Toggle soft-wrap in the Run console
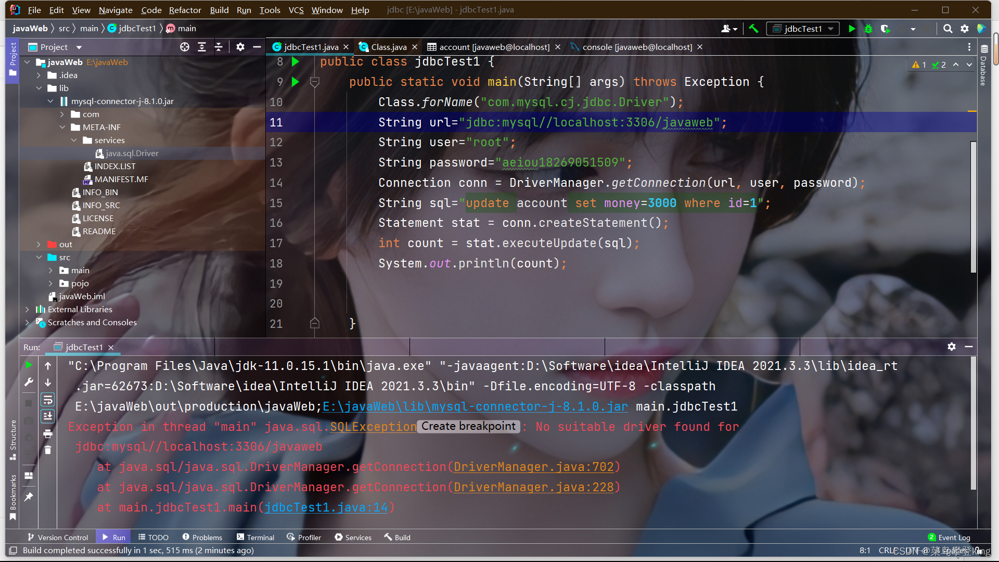Image resolution: width=999 pixels, height=562 pixels. [x=48, y=400]
